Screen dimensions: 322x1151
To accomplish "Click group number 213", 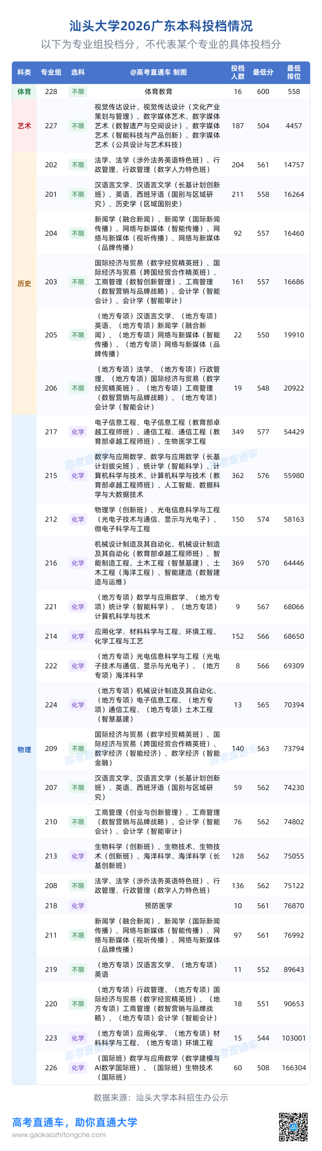I will point(51,856).
